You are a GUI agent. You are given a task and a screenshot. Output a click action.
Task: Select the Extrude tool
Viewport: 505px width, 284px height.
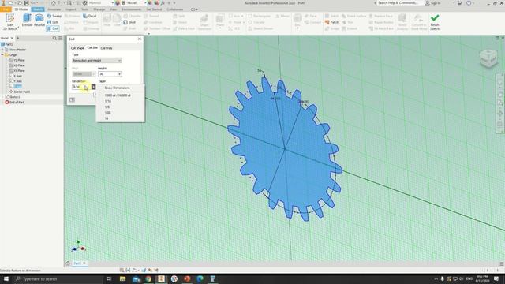coord(27,21)
